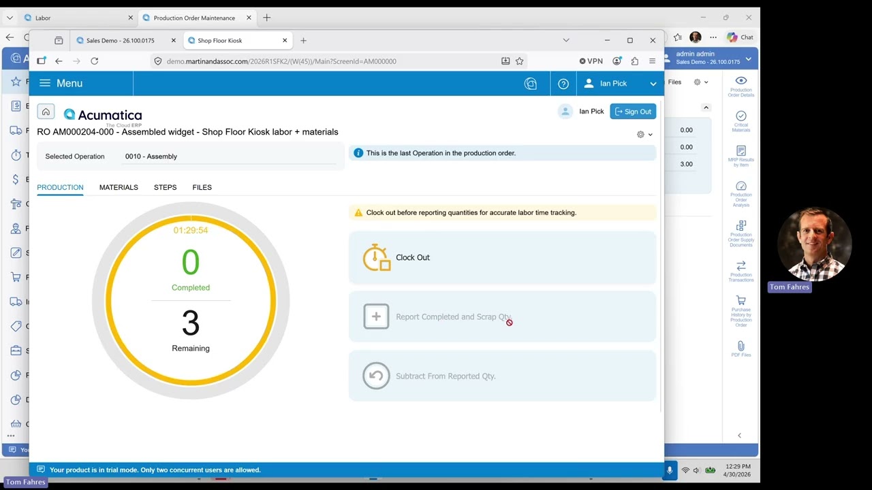The width and height of the screenshot is (872, 490).
Task: Go back in the front browser window
Action: (59, 61)
